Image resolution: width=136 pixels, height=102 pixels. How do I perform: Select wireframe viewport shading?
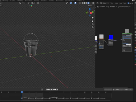pyautogui.click(x=83, y=3)
